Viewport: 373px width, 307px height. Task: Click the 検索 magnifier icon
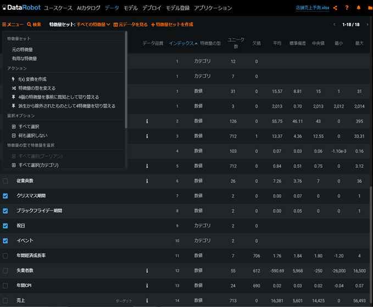tap(29, 25)
